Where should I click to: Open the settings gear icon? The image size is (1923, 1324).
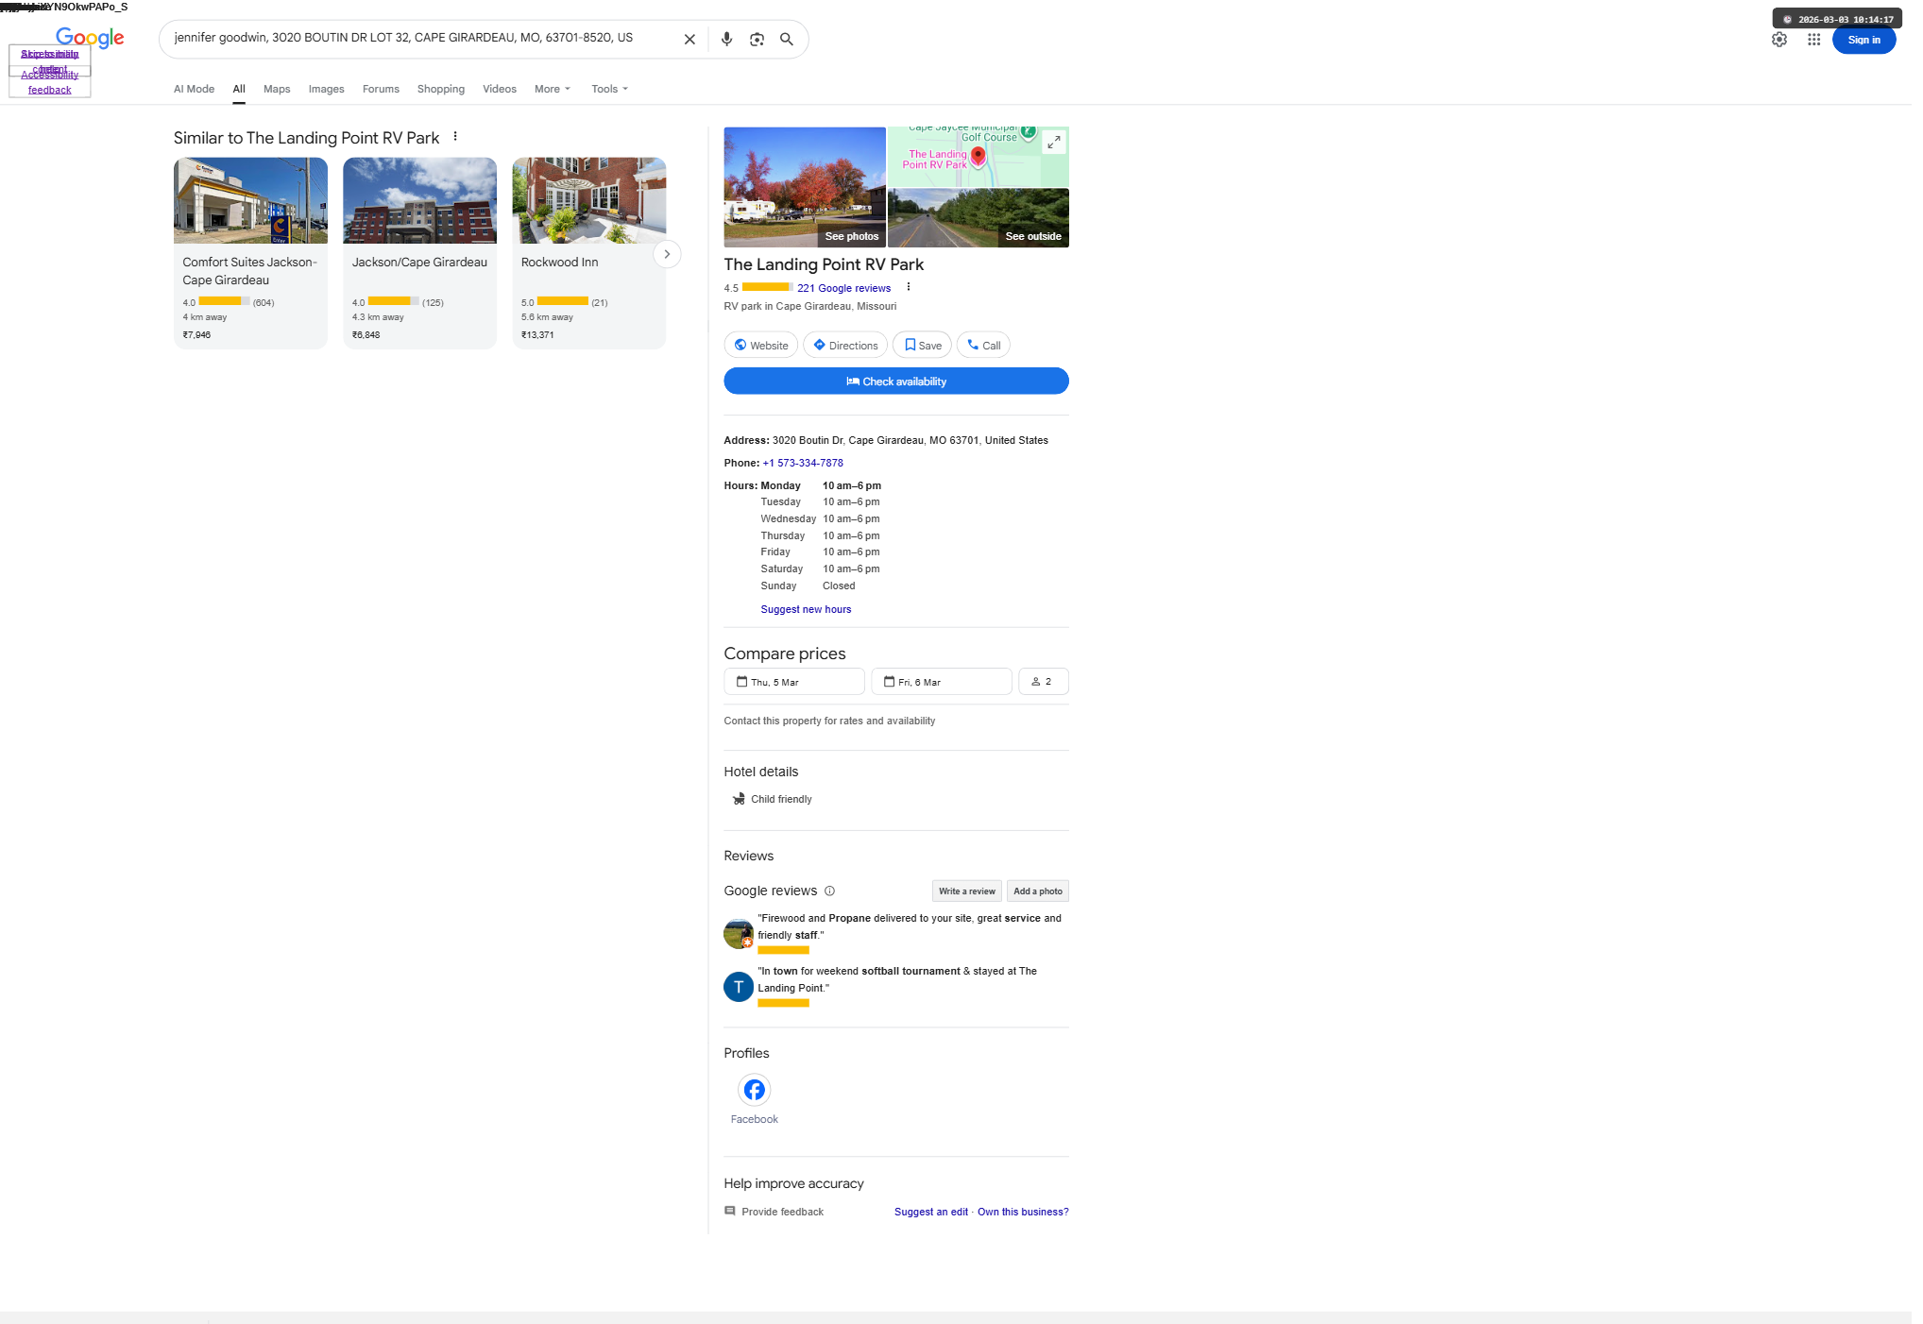click(1779, 40)
